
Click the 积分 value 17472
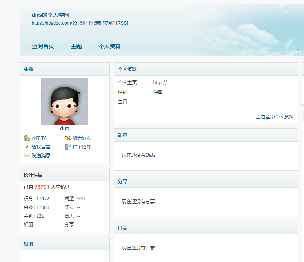point(43,198)
